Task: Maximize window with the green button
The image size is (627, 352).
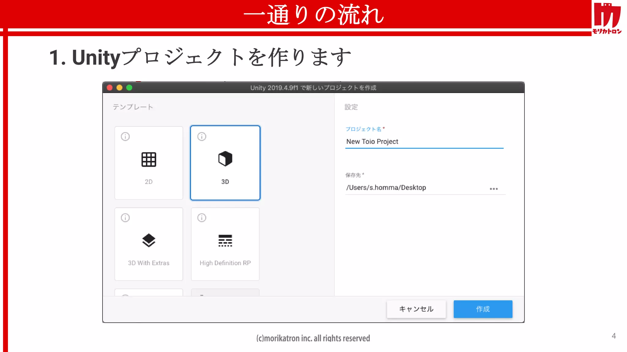Action: pyautogui.click(x=129, y=88)
